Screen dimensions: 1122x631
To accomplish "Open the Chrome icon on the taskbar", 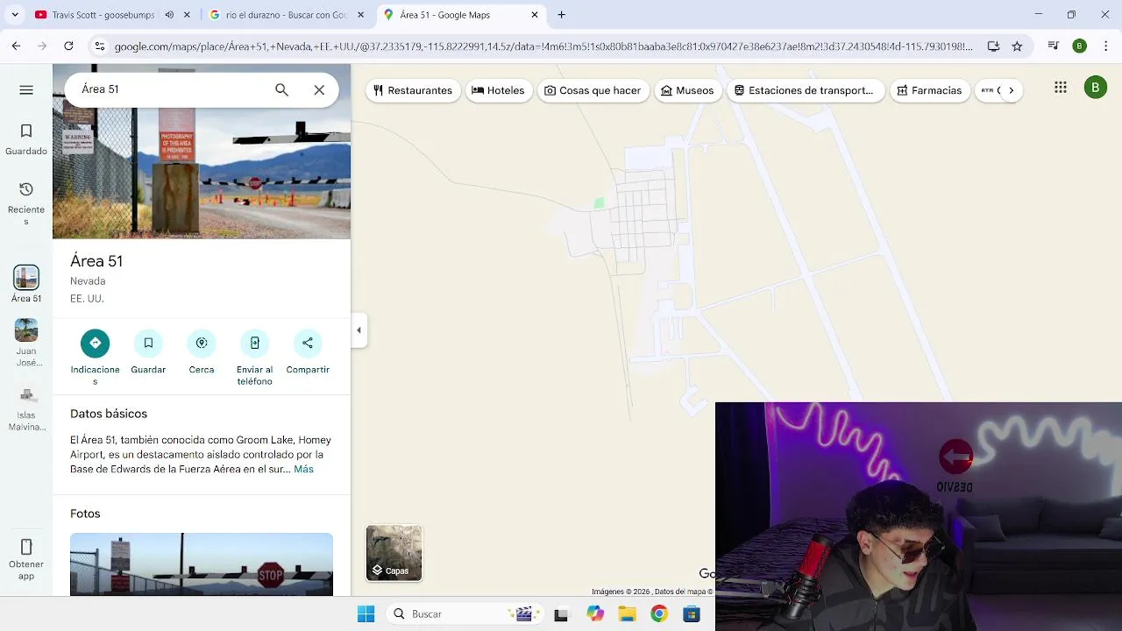I will pyautogui.click(x=659, y=613).
